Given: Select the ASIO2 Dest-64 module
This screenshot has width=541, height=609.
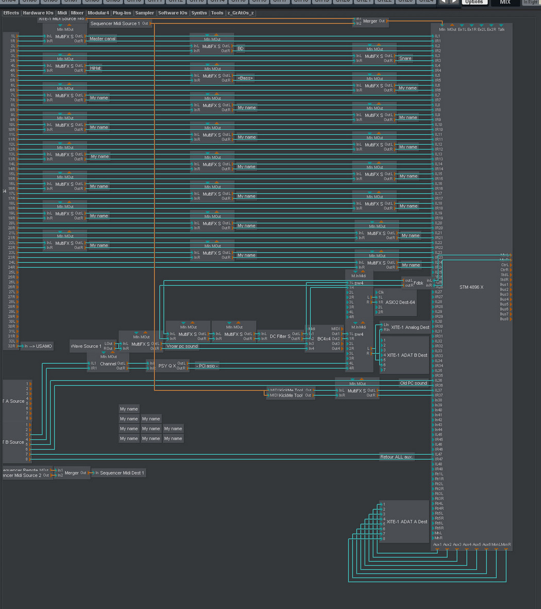Looking at the screenshot, I should click(x=400, y=302).
